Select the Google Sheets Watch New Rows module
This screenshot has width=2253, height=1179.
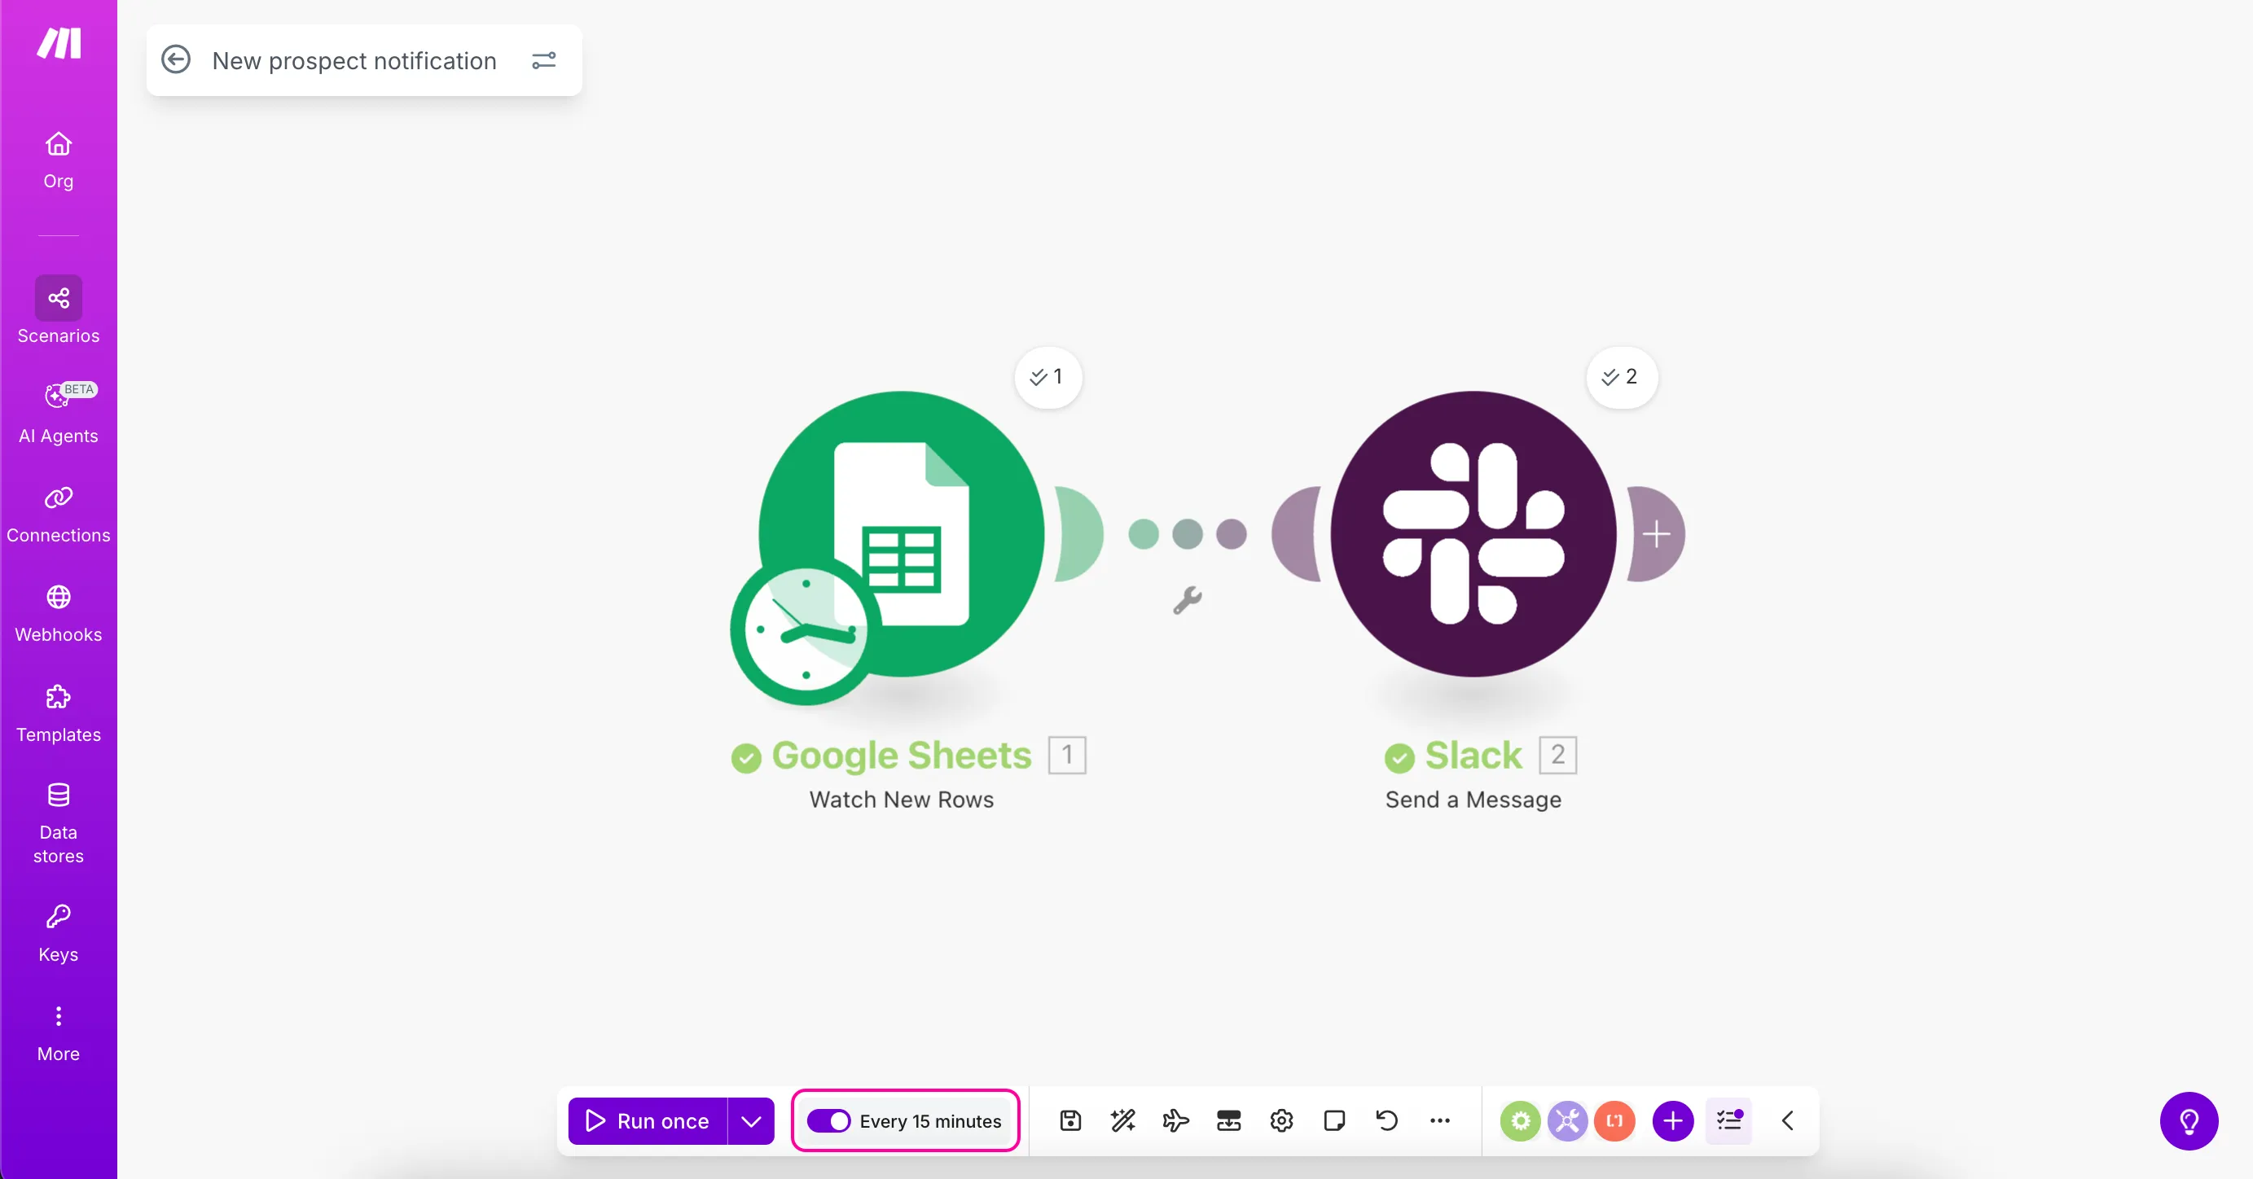(902, 534)
